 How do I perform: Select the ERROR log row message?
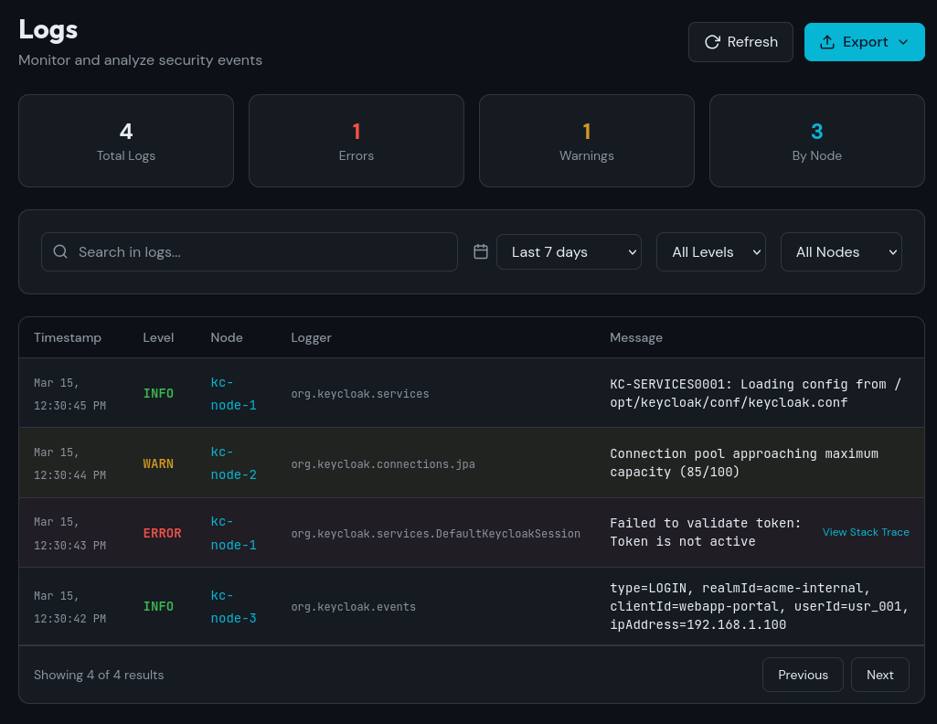[x=704, y=532]
